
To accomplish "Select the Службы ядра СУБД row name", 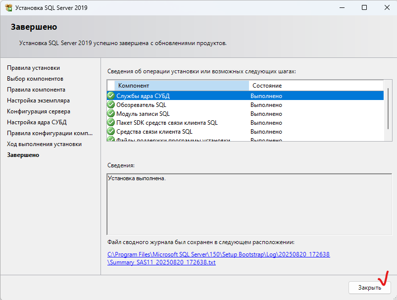I will click(x=143, y=96).
